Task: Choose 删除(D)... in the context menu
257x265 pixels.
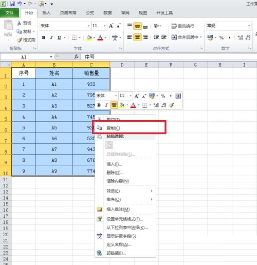Action: tap(126, 173)
